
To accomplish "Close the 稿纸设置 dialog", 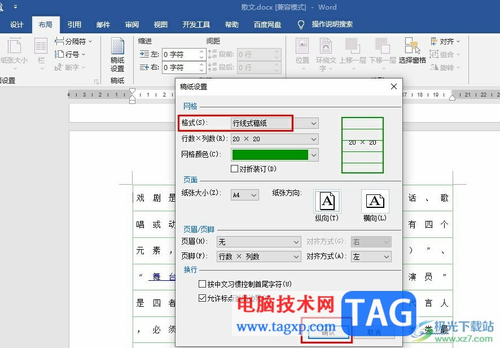I will click(394, 86).
